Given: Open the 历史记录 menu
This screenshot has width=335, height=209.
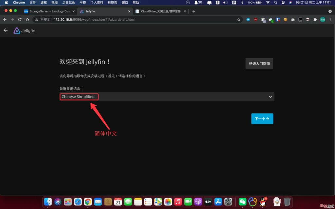Looking at the screenshot, I should pos(68,3).
